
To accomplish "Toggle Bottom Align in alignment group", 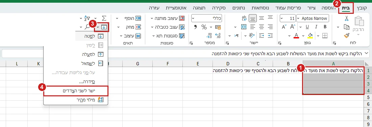I will point(253,18).
